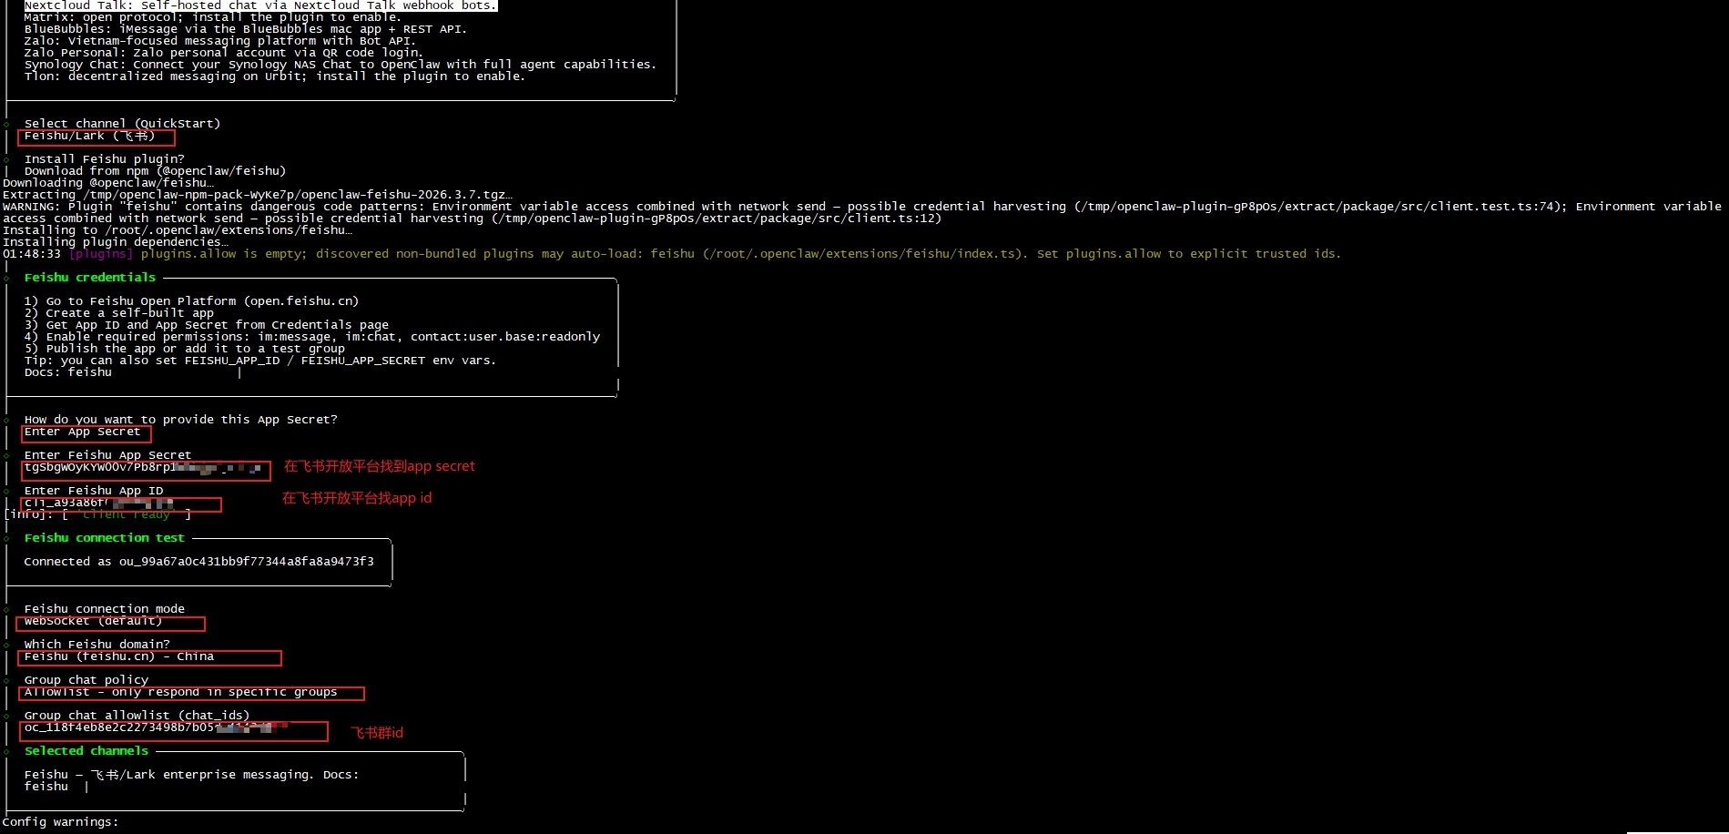Viewport: 1729px width, 834px height.
Task: Select 'WebSocket (default)' connection mode
Action: tap(93, 621)
